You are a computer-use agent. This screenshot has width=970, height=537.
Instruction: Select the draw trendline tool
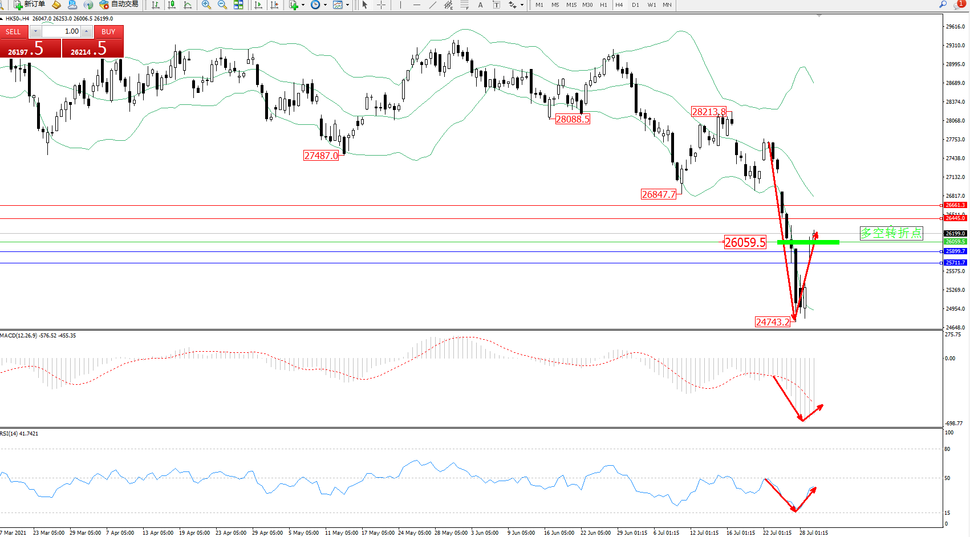click(433, 5)
